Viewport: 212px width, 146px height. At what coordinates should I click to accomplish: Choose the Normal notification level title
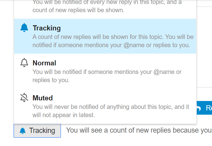tap(44, 63)
